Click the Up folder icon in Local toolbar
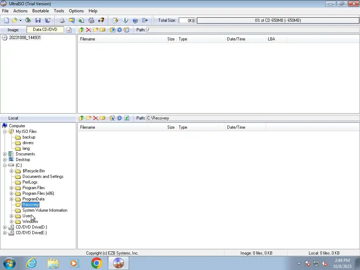Image resolution: width=360 pixels, height=270 pixels. coord(81,118)
